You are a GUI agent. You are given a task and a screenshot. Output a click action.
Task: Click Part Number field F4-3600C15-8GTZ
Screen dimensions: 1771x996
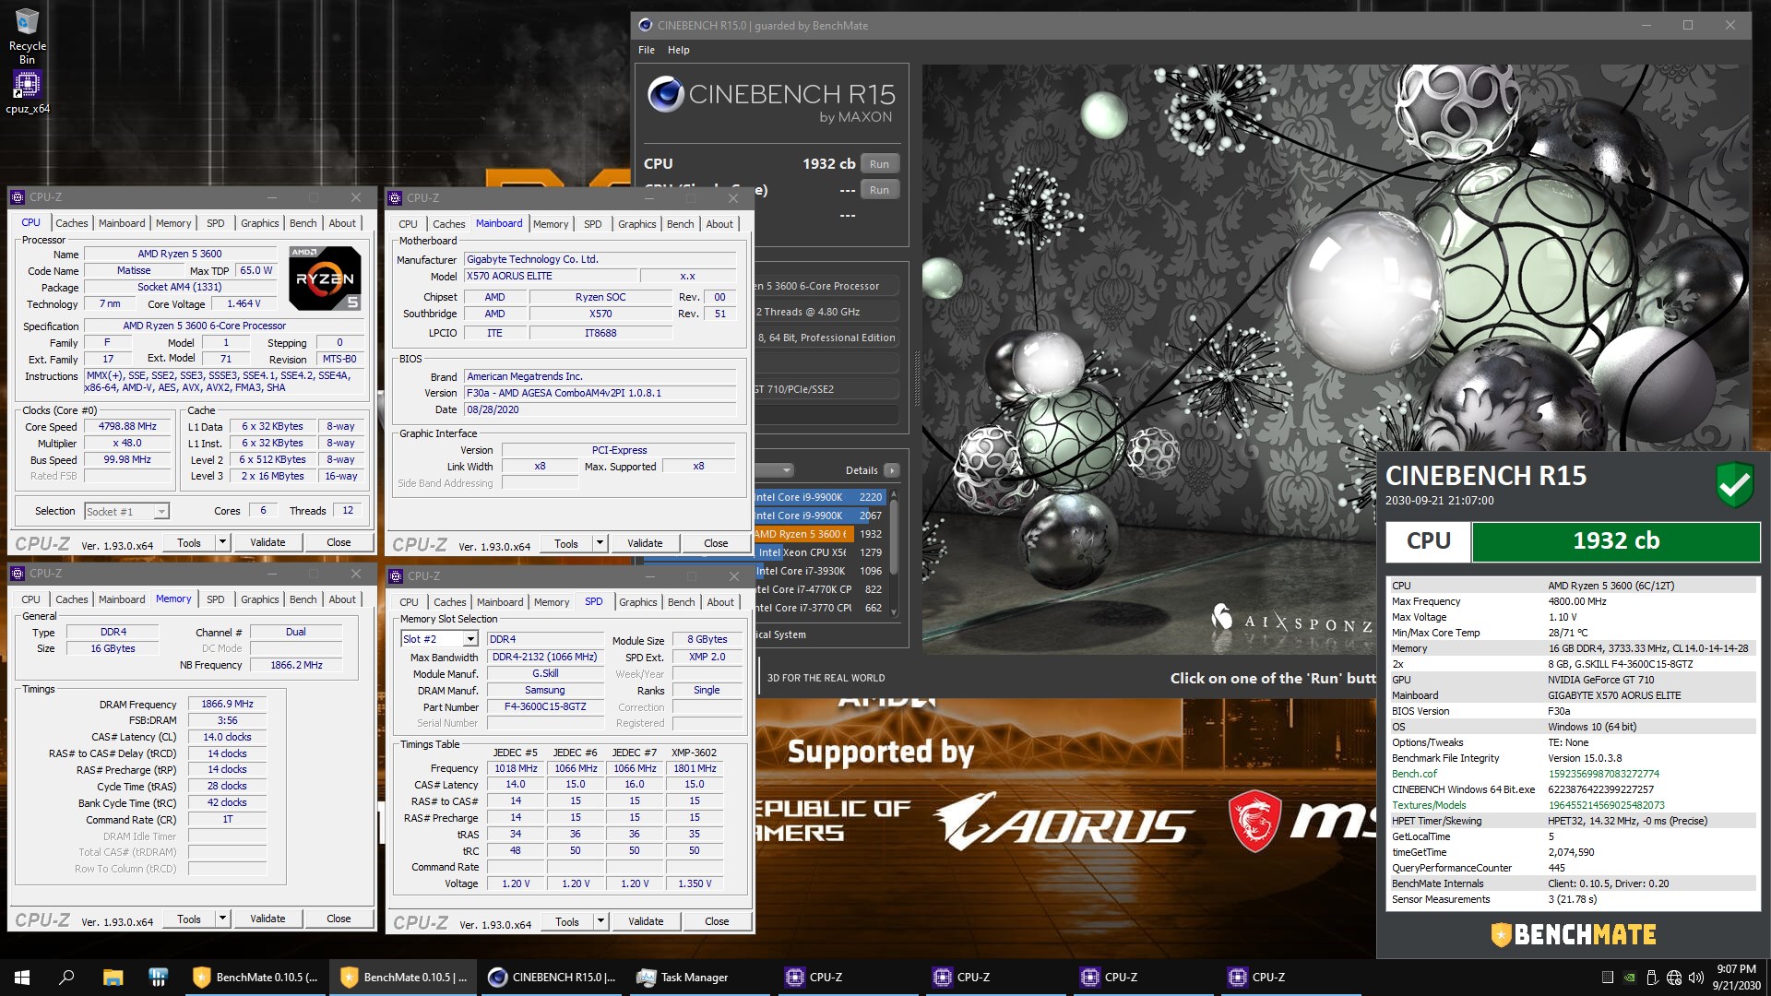[545, 707]
